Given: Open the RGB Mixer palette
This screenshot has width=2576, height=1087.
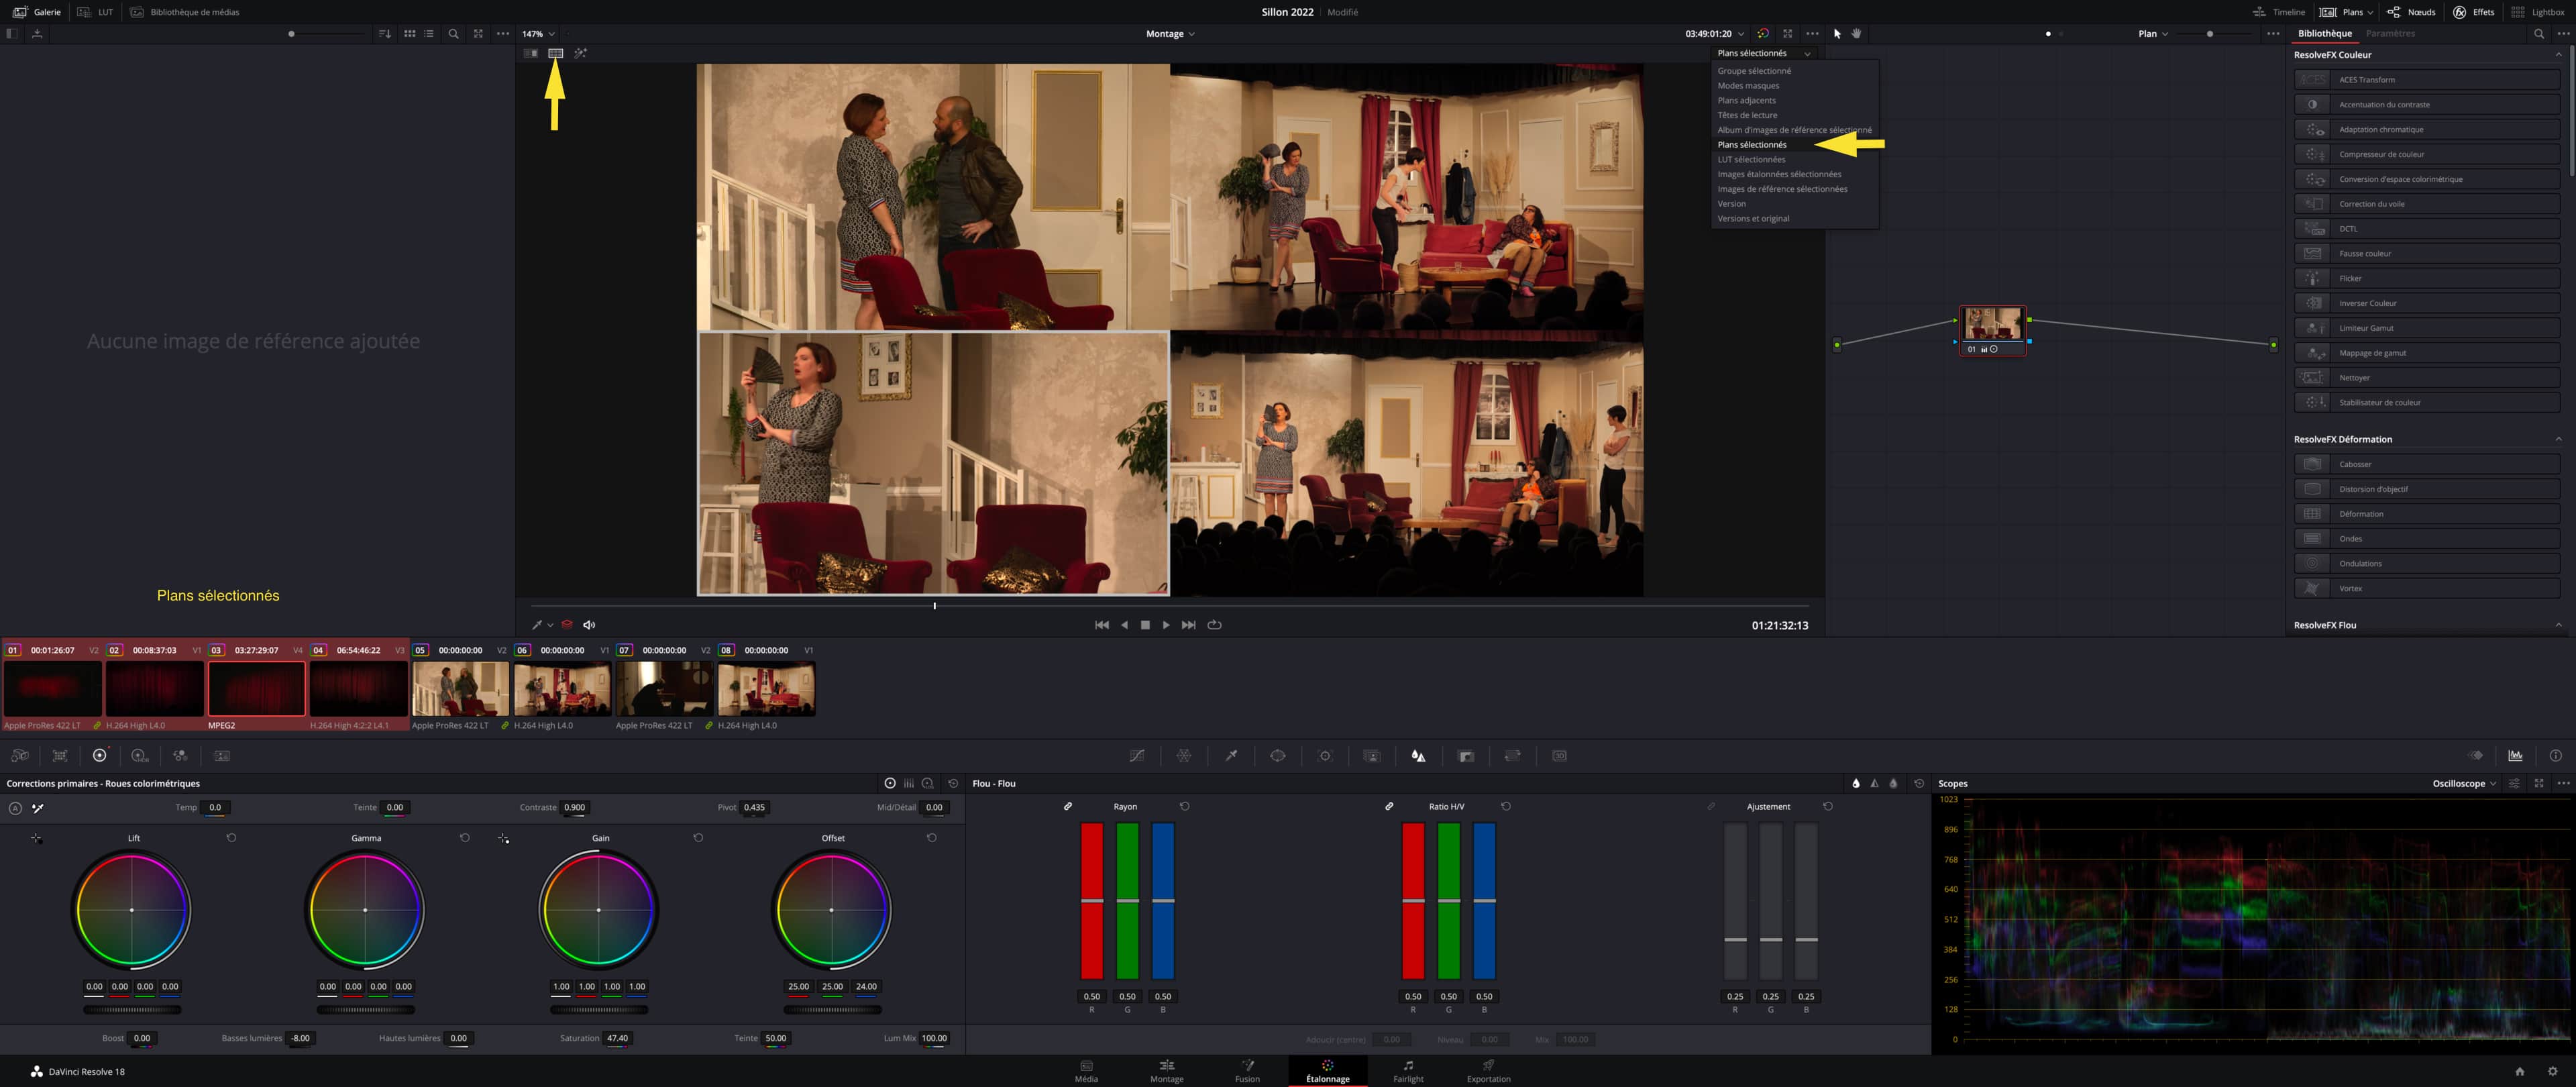Looking at the screenshot, I should click(x=179, y=756).
